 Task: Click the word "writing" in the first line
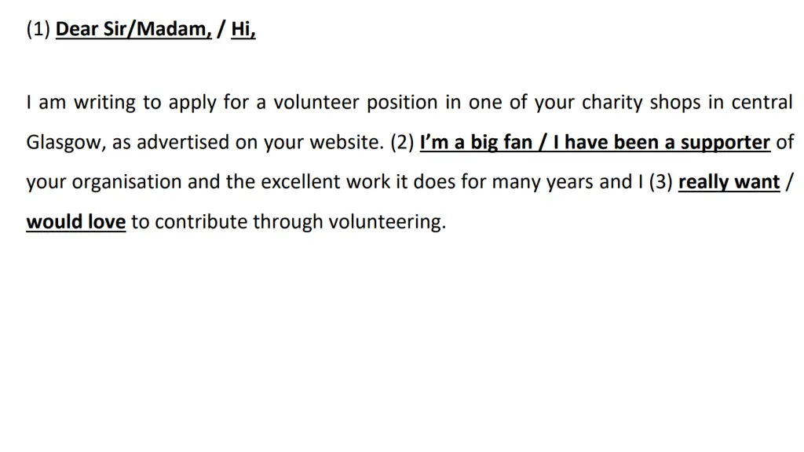coord(104,103)
